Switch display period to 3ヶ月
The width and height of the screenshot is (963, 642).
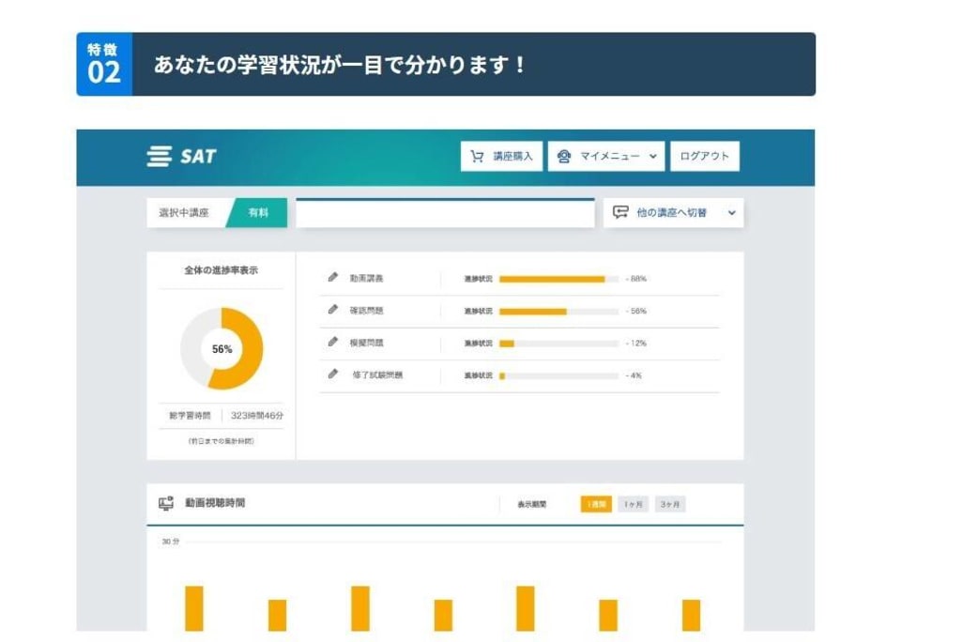pos(670,505)
